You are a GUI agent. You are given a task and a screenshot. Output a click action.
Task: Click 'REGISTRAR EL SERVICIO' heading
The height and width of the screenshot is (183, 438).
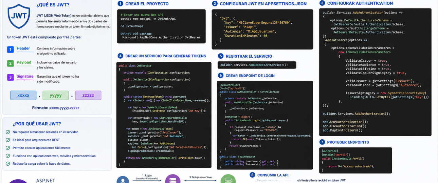[x=249, y=56]
